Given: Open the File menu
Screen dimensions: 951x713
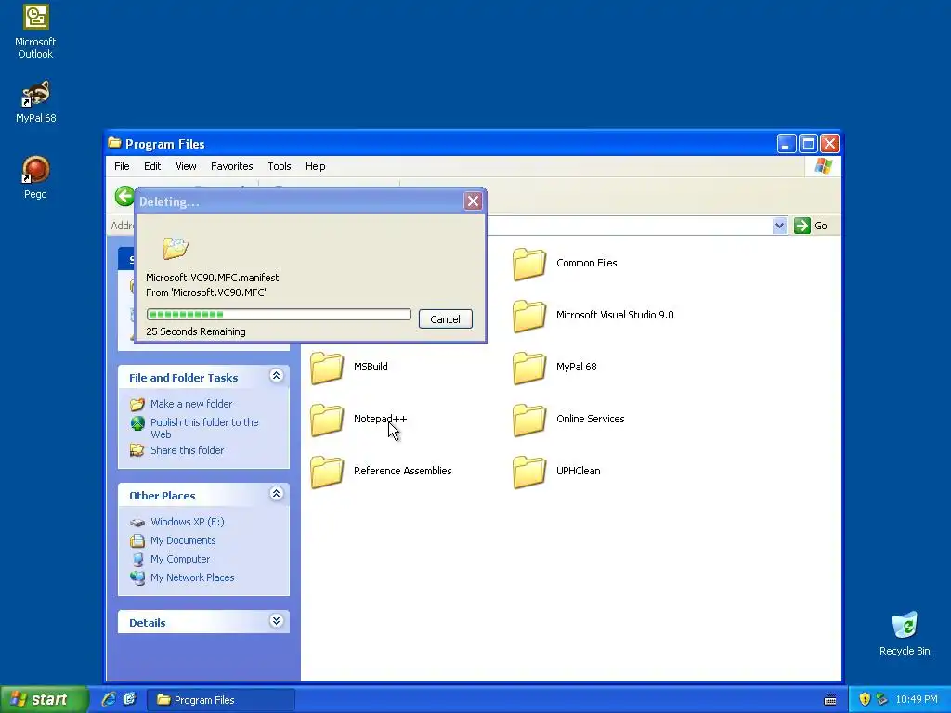Looking at the screenshot, I should [x=122, y=166].
